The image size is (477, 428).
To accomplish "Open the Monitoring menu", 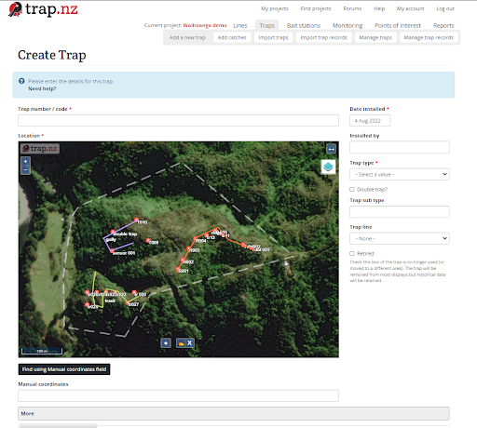I will (x=348, y=25).
